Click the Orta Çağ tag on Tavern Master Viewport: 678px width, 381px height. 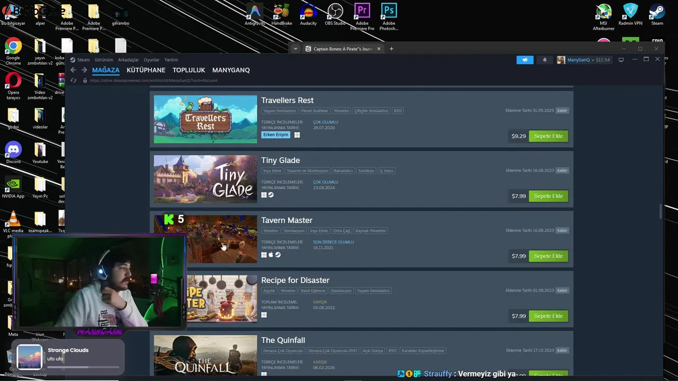342,231
